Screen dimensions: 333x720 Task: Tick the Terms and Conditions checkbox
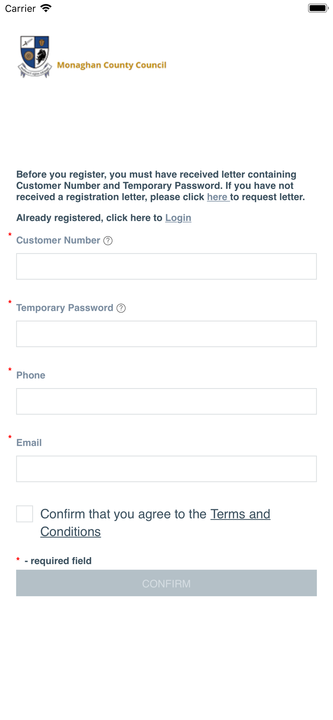[25, 514]
